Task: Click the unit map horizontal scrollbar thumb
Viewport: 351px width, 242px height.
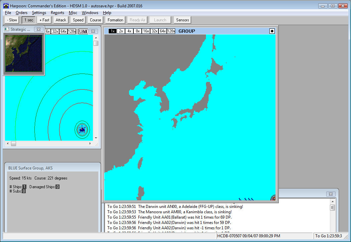Action: coord(13,143)
